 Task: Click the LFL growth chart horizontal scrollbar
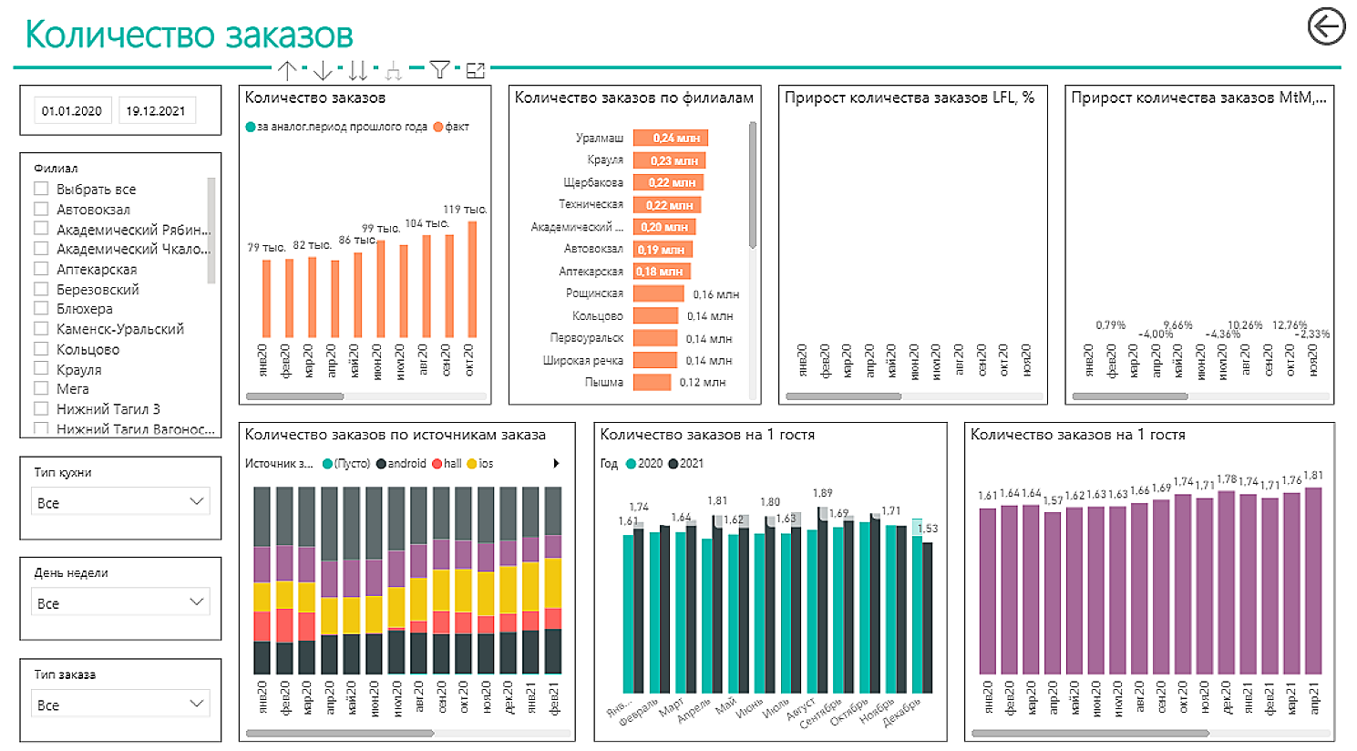pos(843,396)
